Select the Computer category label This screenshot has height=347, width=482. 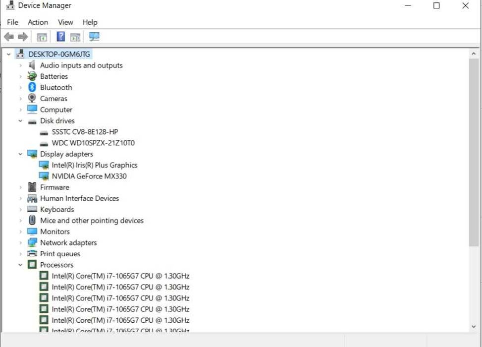(56, 110)
